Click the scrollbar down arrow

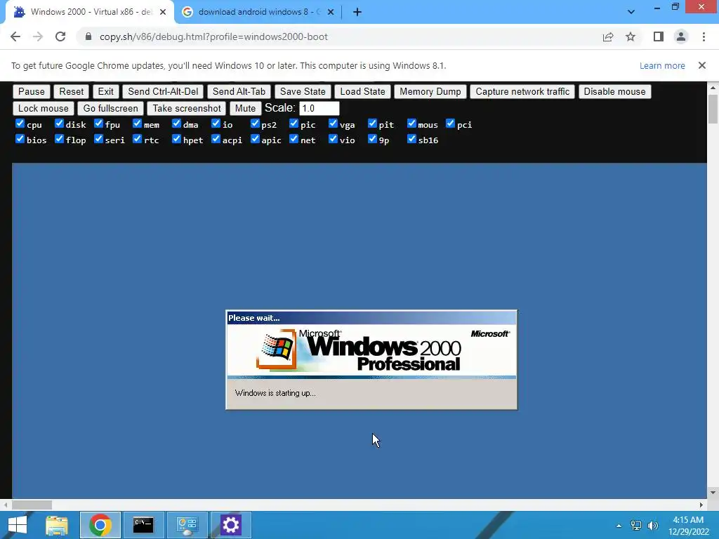click(713, 493)
